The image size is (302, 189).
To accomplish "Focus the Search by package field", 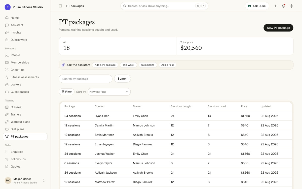I will (86, 79).
